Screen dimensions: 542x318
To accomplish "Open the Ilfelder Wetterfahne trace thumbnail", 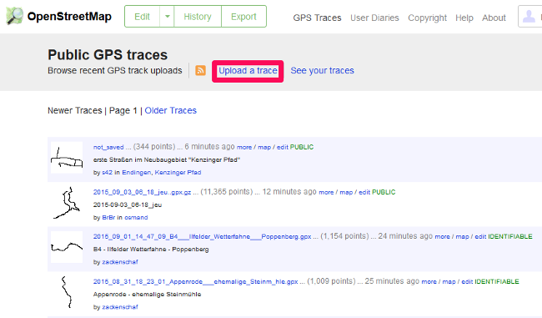I will pyautogui.click(x=67, y=247).
